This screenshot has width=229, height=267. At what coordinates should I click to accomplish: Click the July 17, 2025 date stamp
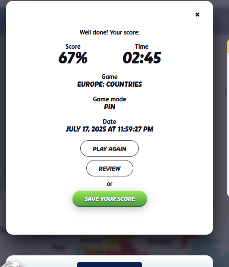click(110, 129)
